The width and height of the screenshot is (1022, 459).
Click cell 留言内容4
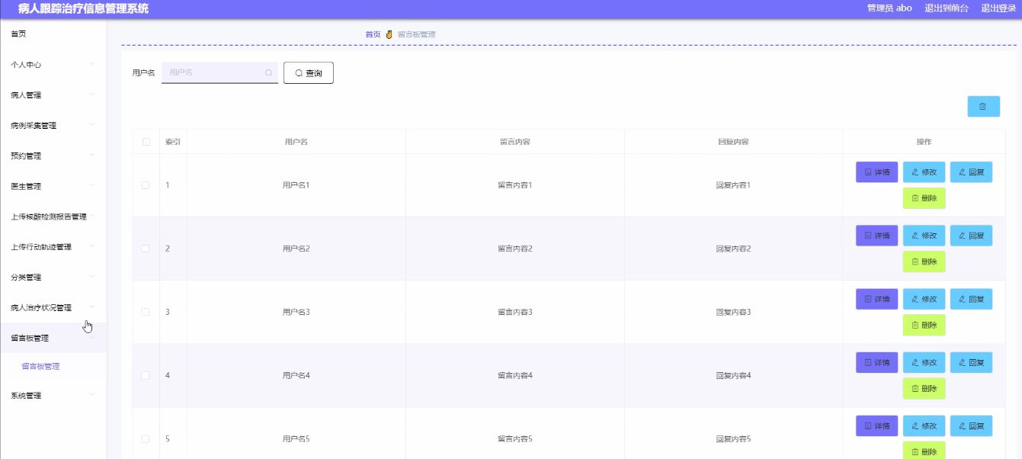(x=514, y=375)
